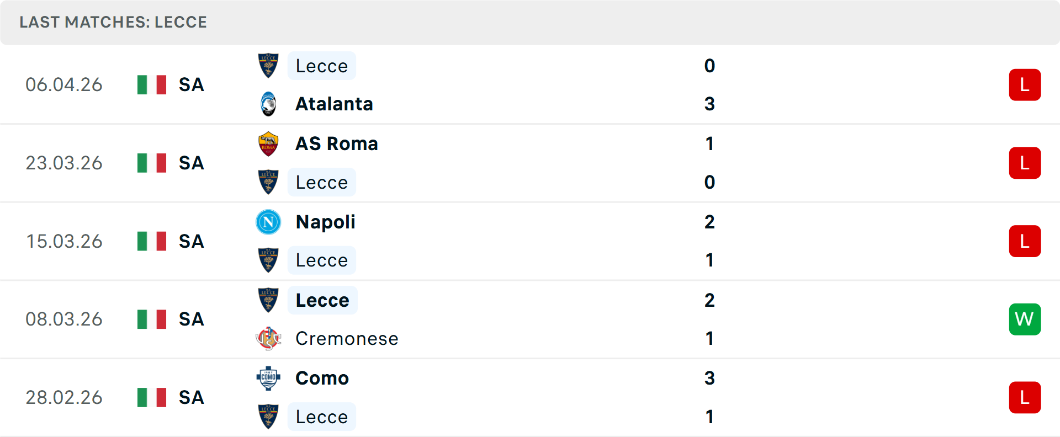The height and width of the screenshot is (437, 1060).
Task: Click SA league label on 15.03.26 row
Action: click(191, 241)
